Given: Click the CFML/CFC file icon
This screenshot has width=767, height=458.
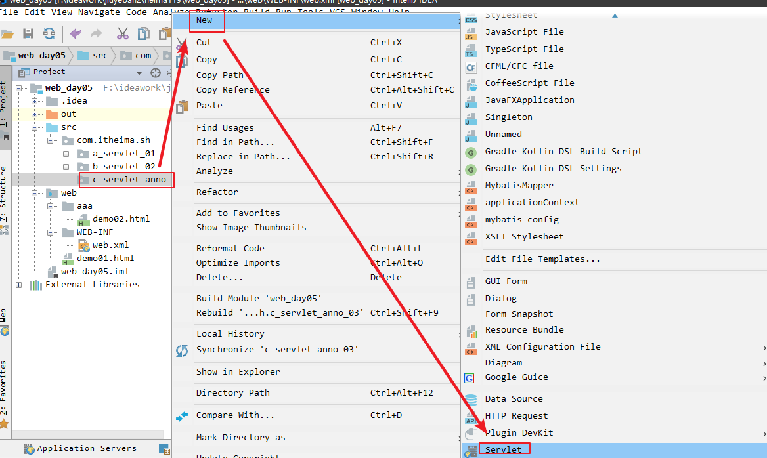Looking at the screenshot, I should pos(471,66).
